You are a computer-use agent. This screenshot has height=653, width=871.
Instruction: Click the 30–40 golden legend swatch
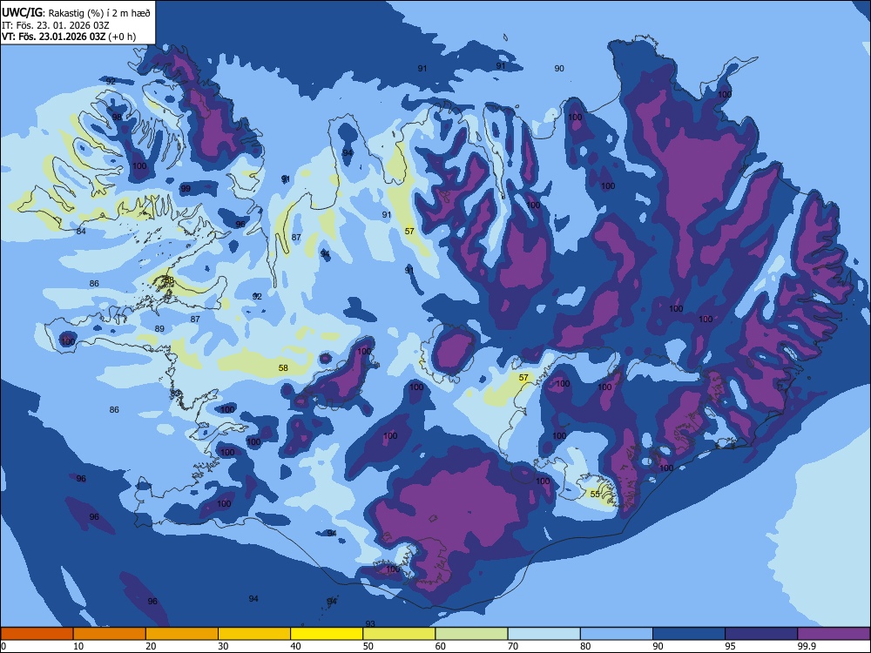pos(254,634)
